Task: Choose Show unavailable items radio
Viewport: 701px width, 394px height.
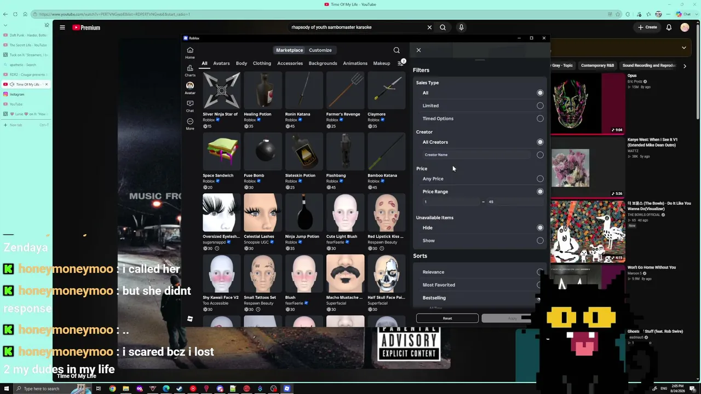Action: click(540, 241)
